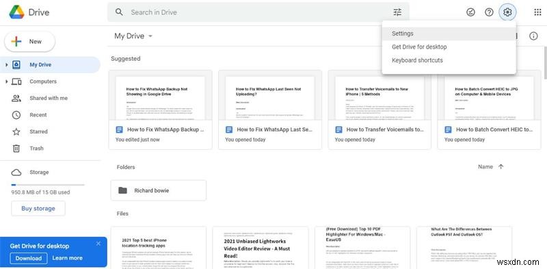547x269 pixels.
Task: Click the Richard bowie folder icon
Action: (x=122, y=190)
